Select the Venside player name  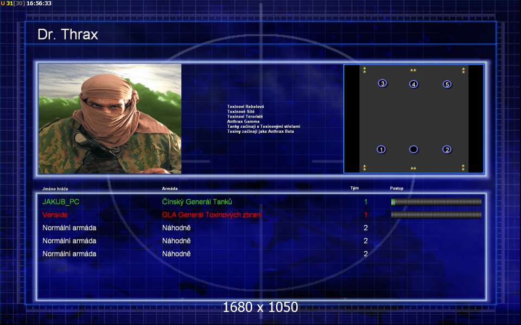(55, 215)
